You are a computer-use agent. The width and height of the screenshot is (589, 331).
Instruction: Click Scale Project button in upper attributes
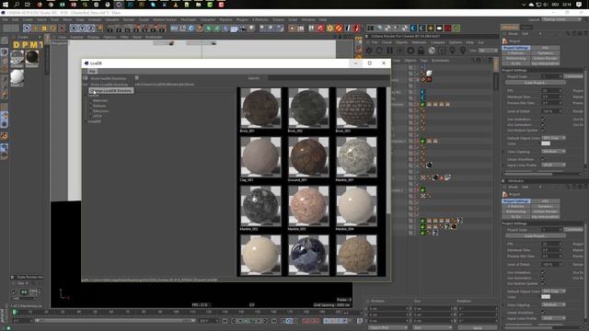536,83
